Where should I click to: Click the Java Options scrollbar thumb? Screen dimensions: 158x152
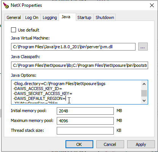pyautogui.click(x=144, y=93)
